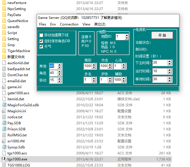Select the PayData folder icon
190x167 pixels.
point(4,15)
